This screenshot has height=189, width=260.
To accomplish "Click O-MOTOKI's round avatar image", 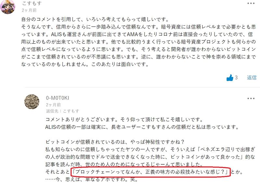I will pos(32,102).
